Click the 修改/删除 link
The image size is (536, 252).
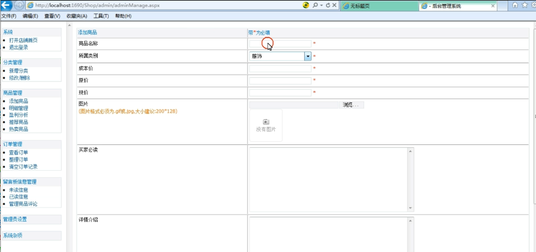20,78
